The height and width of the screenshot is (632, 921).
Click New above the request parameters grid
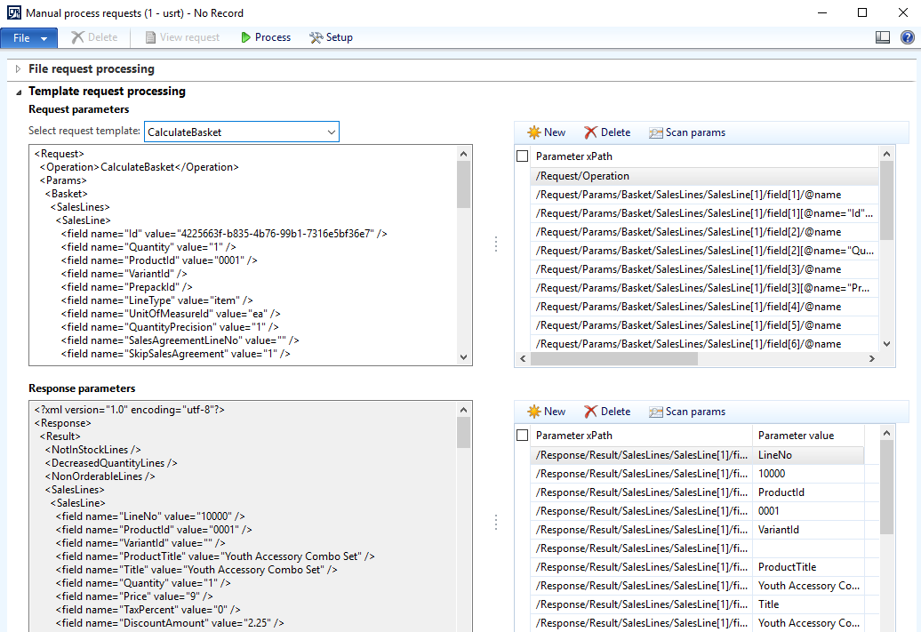(545, 132)
